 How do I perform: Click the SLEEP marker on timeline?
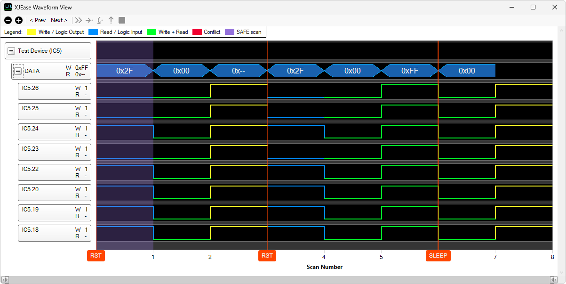pyautogui.click(x=438, y=256)
